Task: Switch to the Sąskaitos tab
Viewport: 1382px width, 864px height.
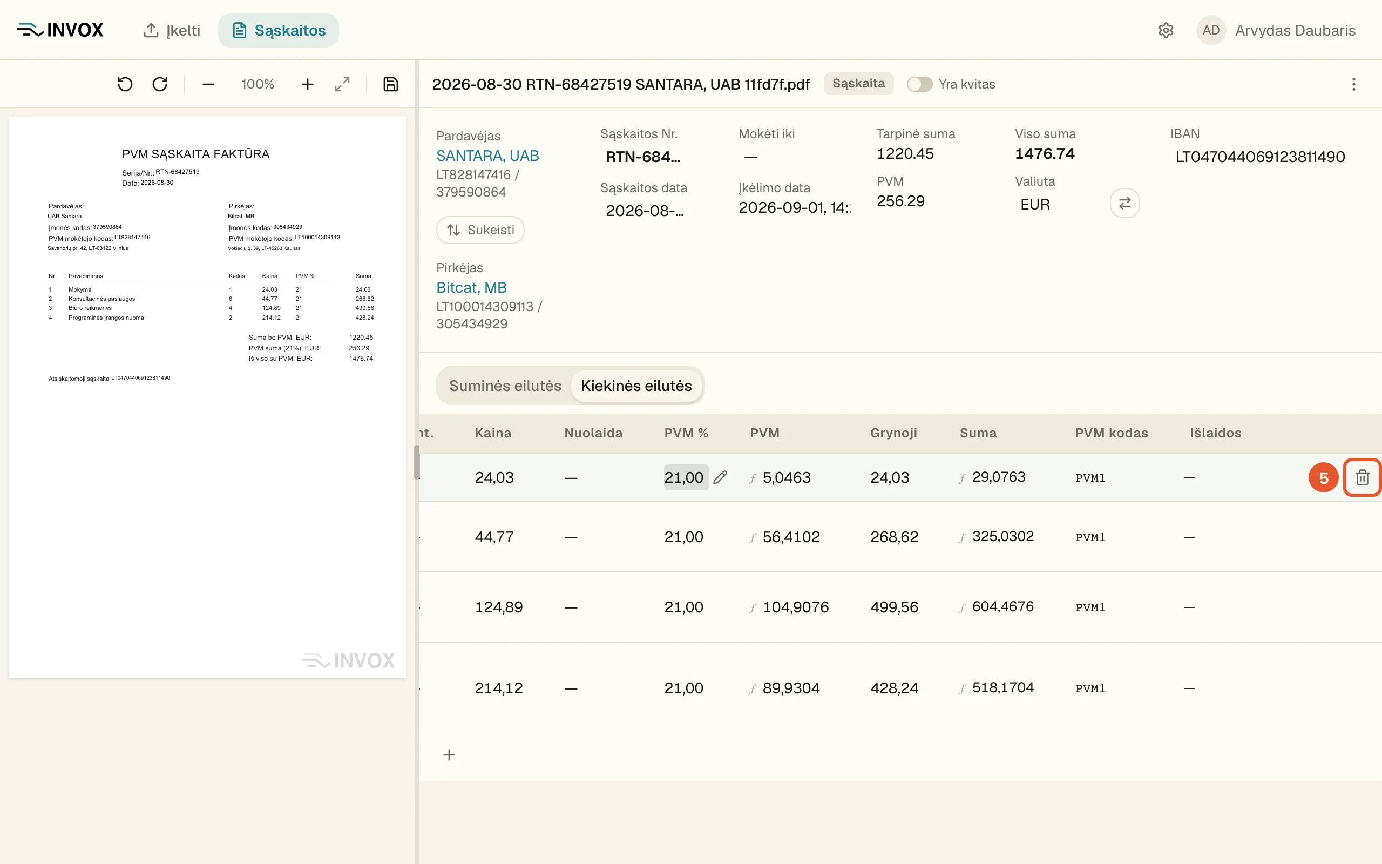Action: pyautogui.click(x=278, y=30)
